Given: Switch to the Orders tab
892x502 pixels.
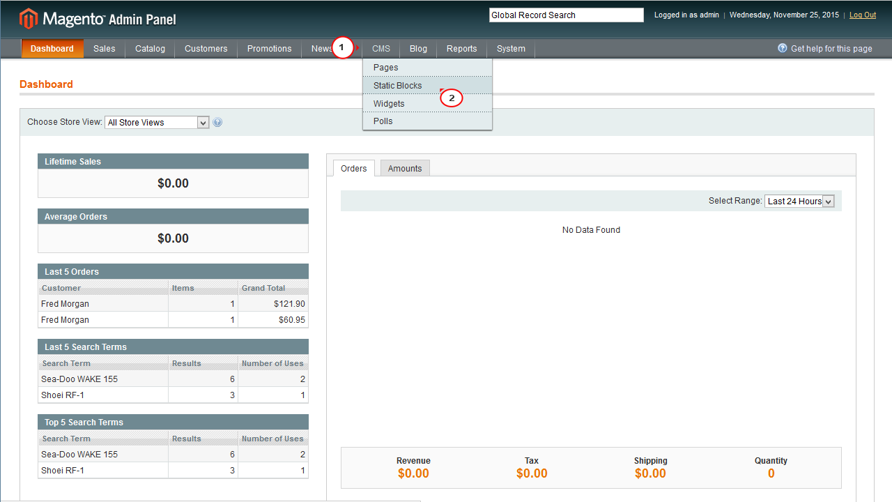Looking at the screenshot, I should (x=354, y=168).
